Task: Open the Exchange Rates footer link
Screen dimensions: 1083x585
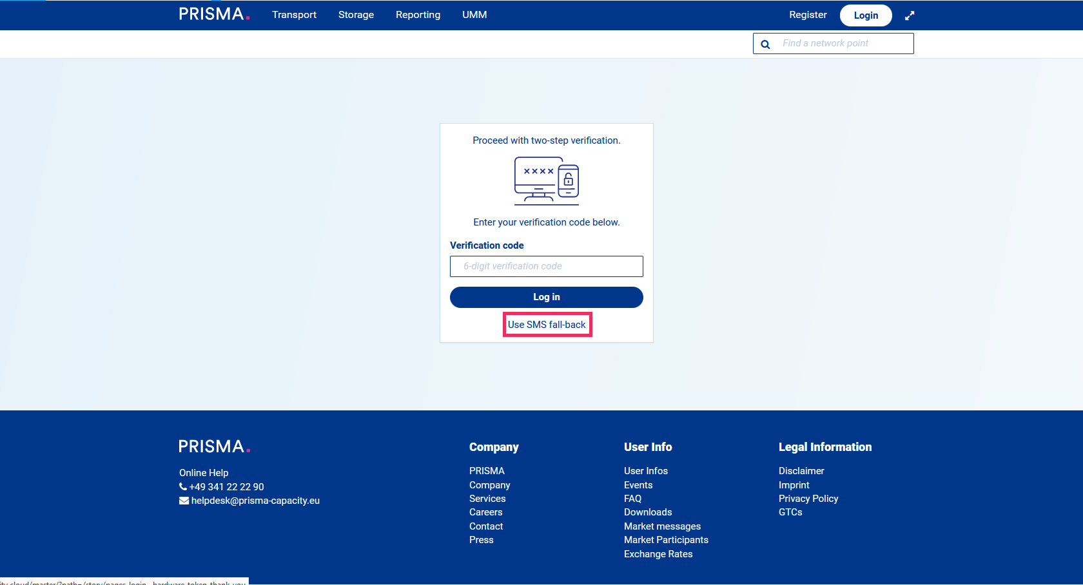Action: [658, 554]
